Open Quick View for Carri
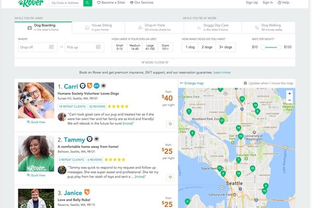The image size is (313, 208). [36, 122]
